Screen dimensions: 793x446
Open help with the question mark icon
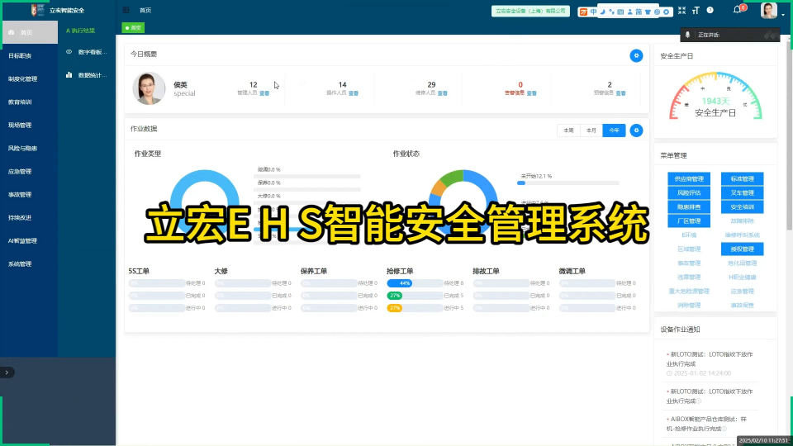pyautogui.click(x=710, y=10)
